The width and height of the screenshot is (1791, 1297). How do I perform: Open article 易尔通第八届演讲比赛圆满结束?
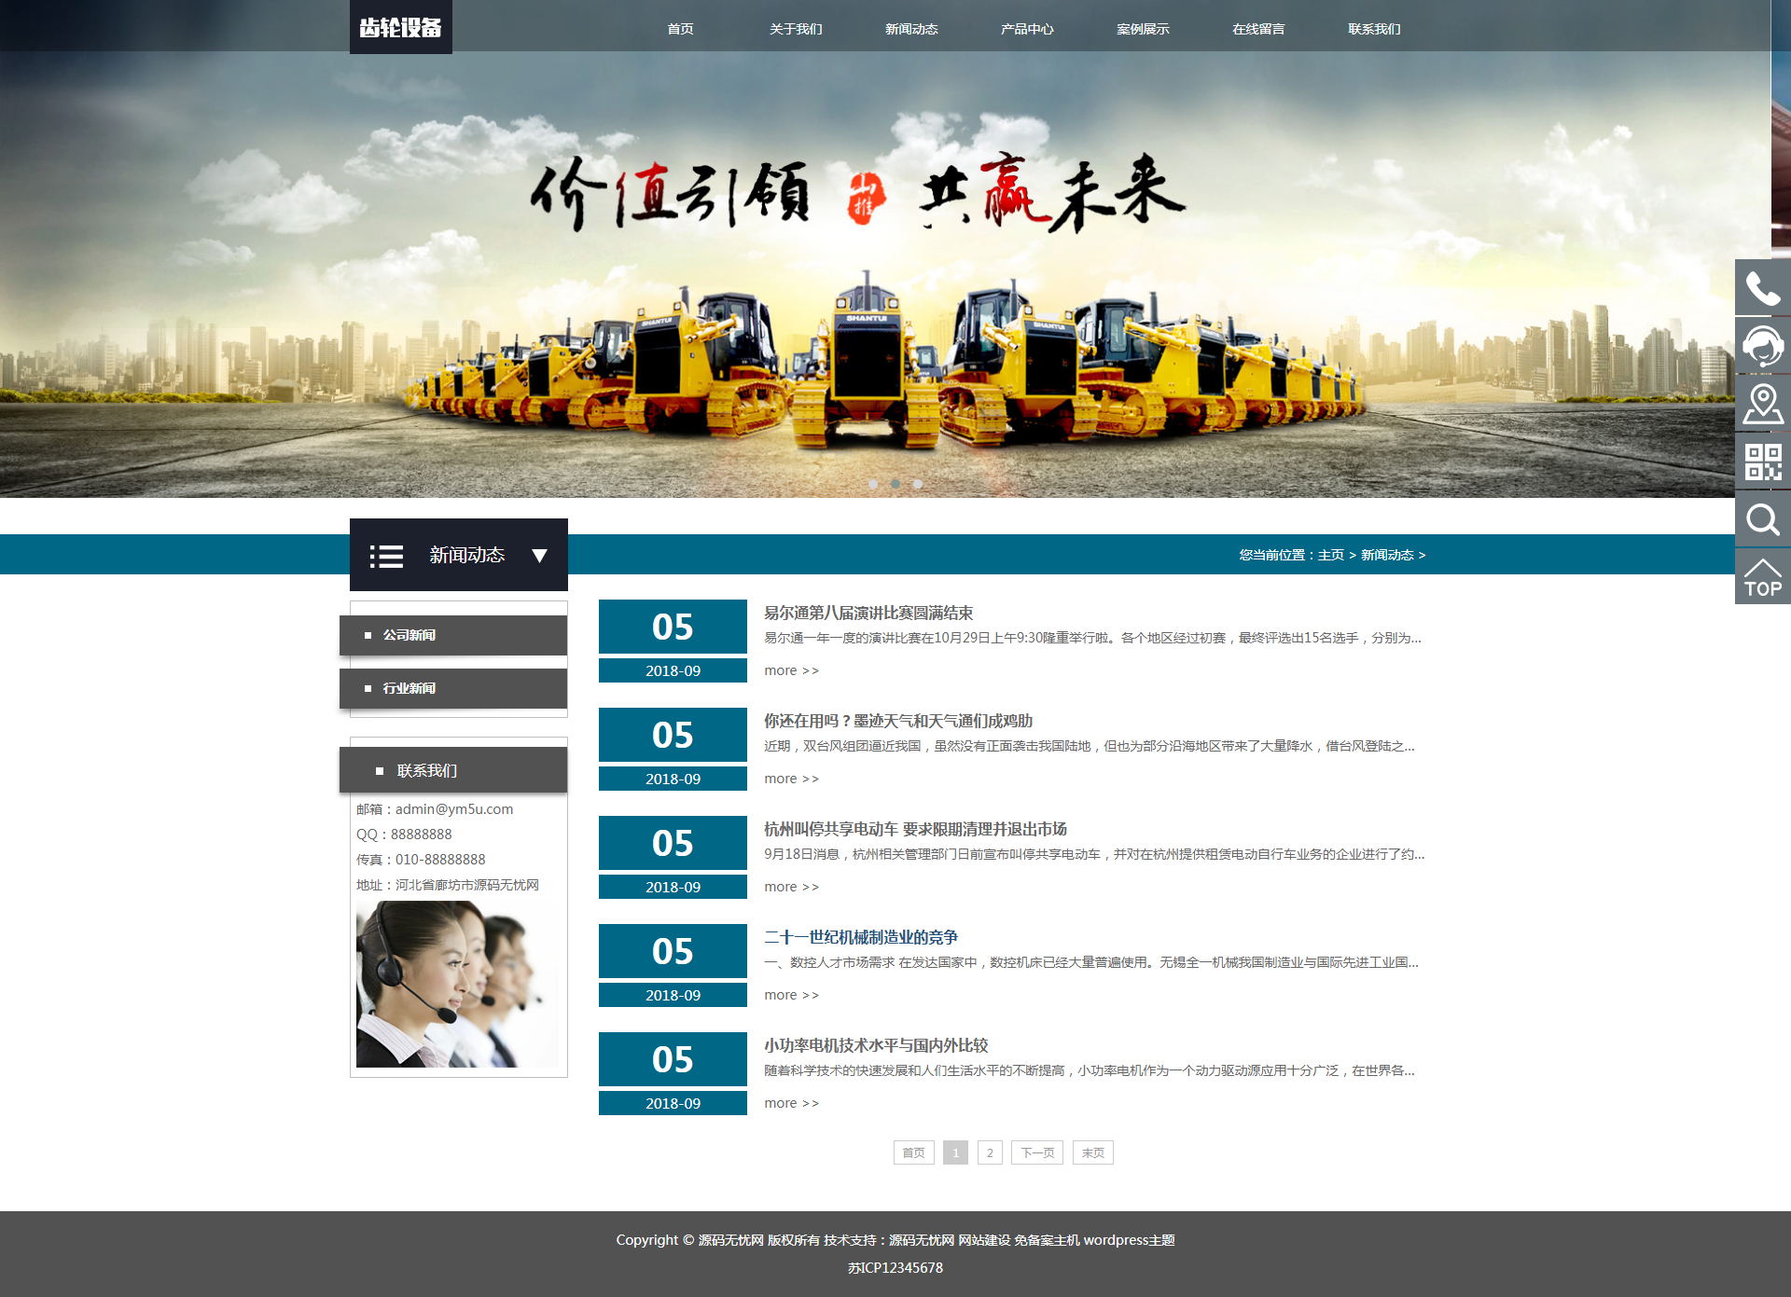click(868, 613)
